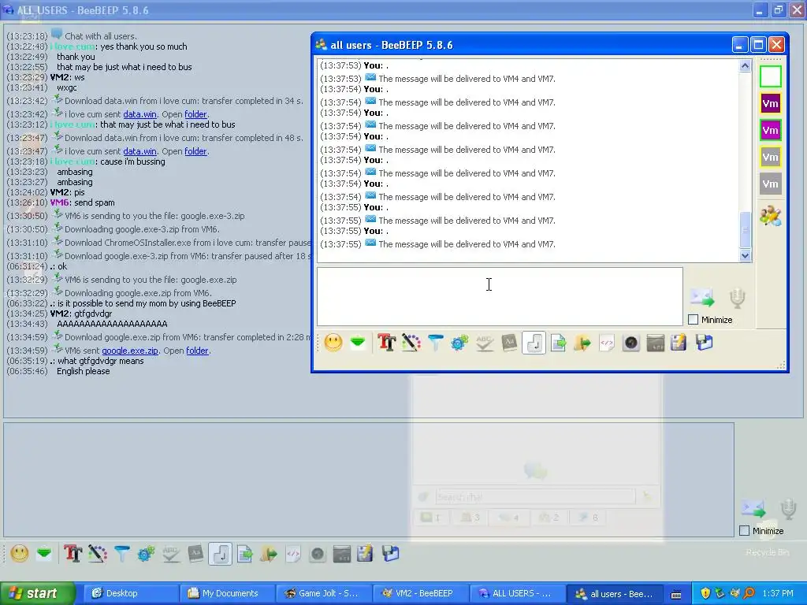Open folder link on 13:23:47 line
Viewport: 807px width, 605px height.
(196, 151)
